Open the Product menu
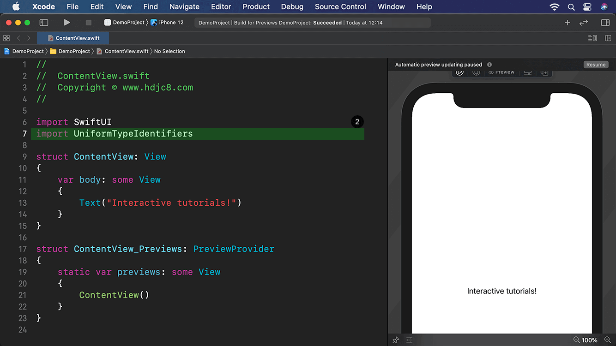This screenshot has height=346, width=616. 256,6
